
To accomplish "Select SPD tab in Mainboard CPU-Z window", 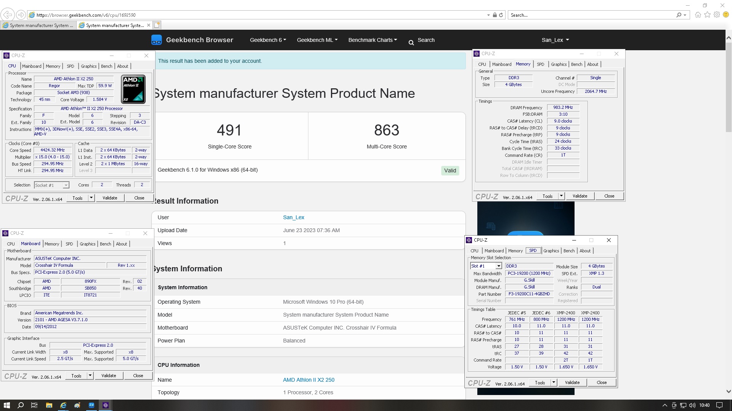I will (69, 244).
